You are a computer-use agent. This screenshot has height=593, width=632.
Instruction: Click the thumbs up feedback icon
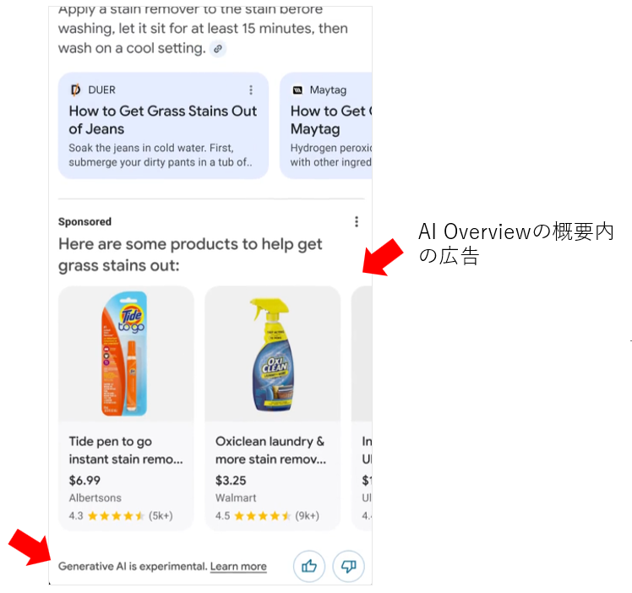tap(308, 566)
